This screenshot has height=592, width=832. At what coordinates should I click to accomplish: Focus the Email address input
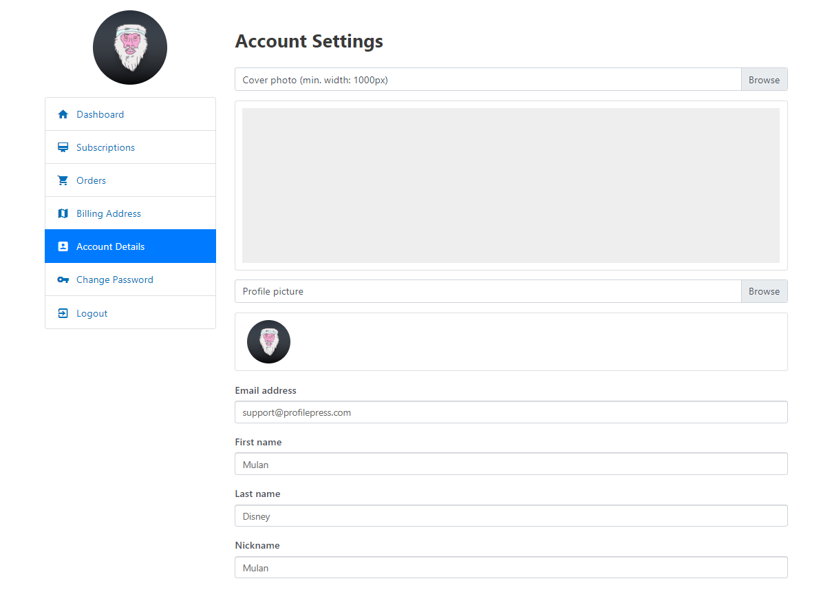click(511, 412)
